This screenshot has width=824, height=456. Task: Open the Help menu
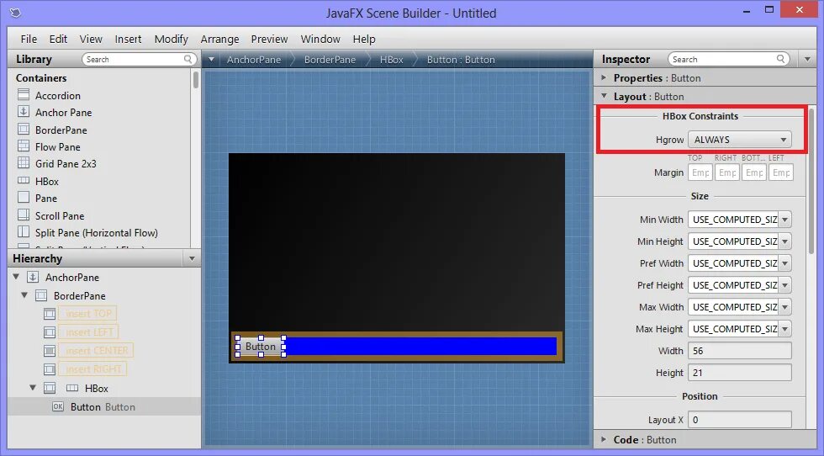tap(364, 39)
